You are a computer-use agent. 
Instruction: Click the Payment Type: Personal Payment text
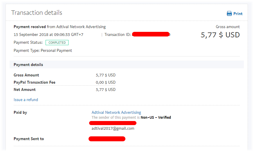pyautogui.click(x=43, y=50)
